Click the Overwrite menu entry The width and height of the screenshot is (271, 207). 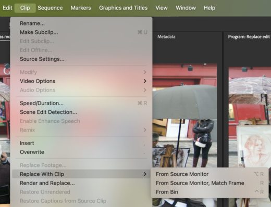pyautogui.click(x=82, y=152)
